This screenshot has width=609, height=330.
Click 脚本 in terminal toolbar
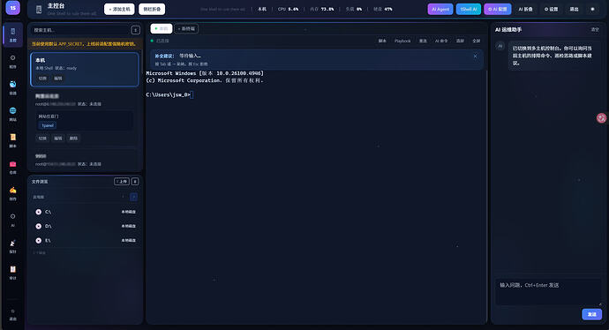coord(382,41)
